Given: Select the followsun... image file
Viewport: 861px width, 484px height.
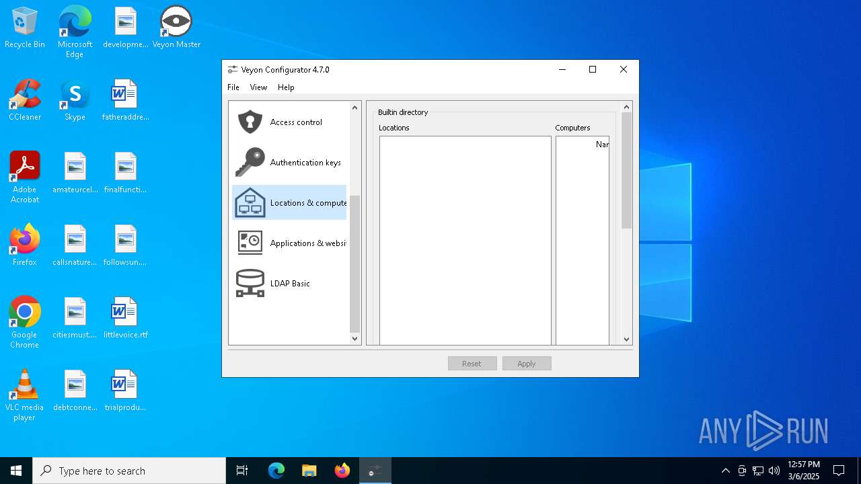Looking at the screenshot, I should pyautogui.click(x=125, y=245).
